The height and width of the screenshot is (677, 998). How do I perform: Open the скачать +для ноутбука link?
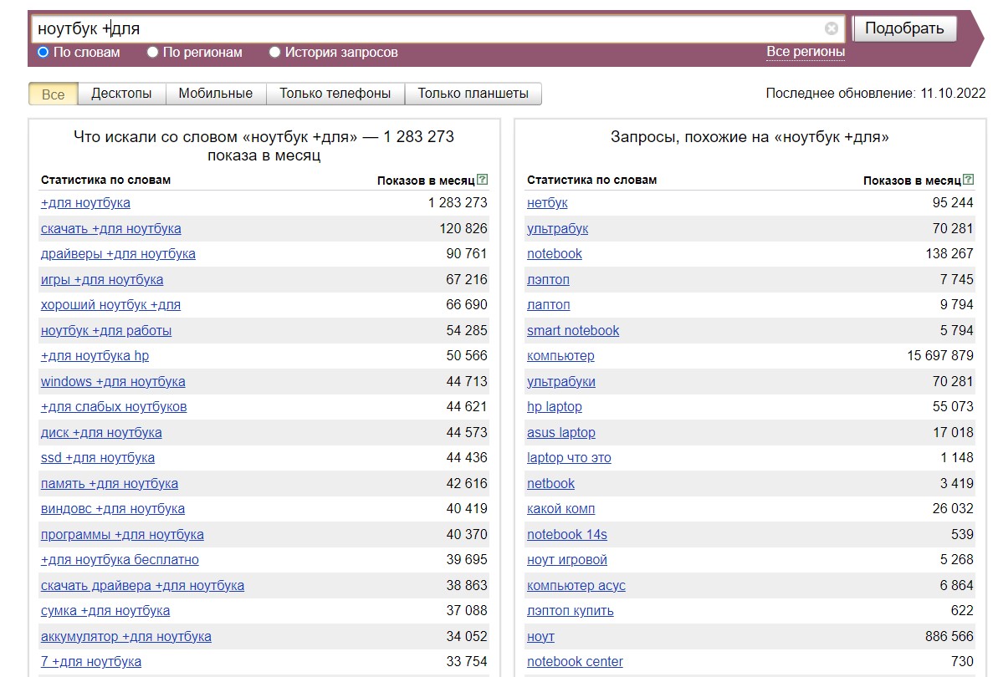click(110, 228)
